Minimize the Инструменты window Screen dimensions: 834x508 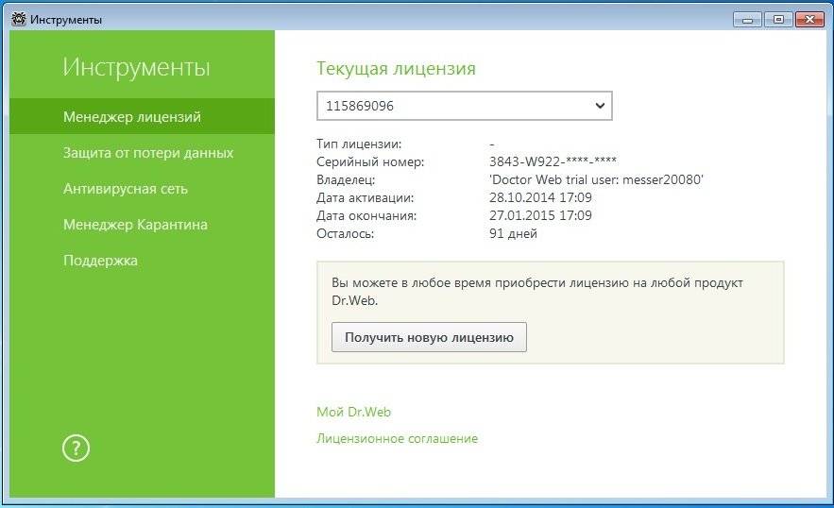point(747,20)
